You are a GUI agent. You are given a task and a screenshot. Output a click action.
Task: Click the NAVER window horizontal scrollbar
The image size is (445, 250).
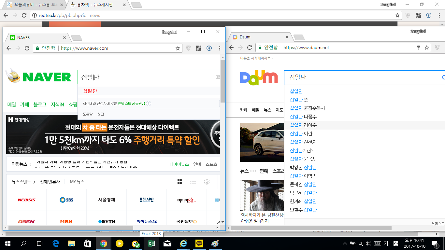(x=71, y=228)
